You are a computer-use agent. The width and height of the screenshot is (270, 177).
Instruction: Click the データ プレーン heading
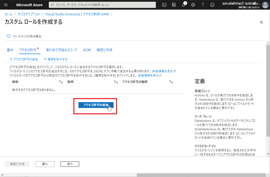(x=203, y=116)
